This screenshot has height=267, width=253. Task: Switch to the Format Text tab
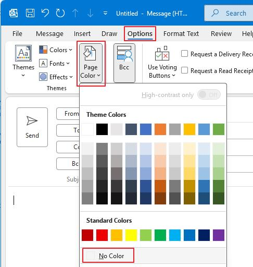(x=181, y=34)
